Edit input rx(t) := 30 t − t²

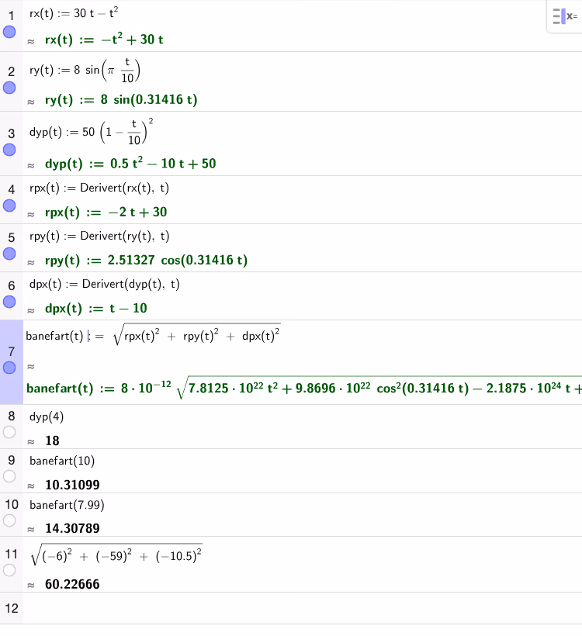pos(74,13)
